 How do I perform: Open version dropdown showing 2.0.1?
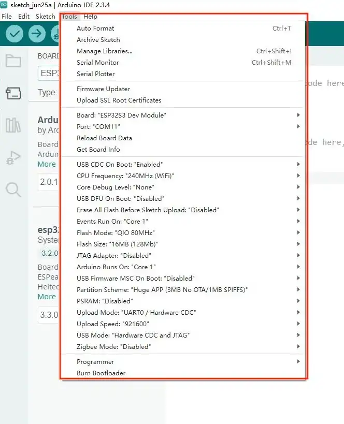(x=49, y=182)
